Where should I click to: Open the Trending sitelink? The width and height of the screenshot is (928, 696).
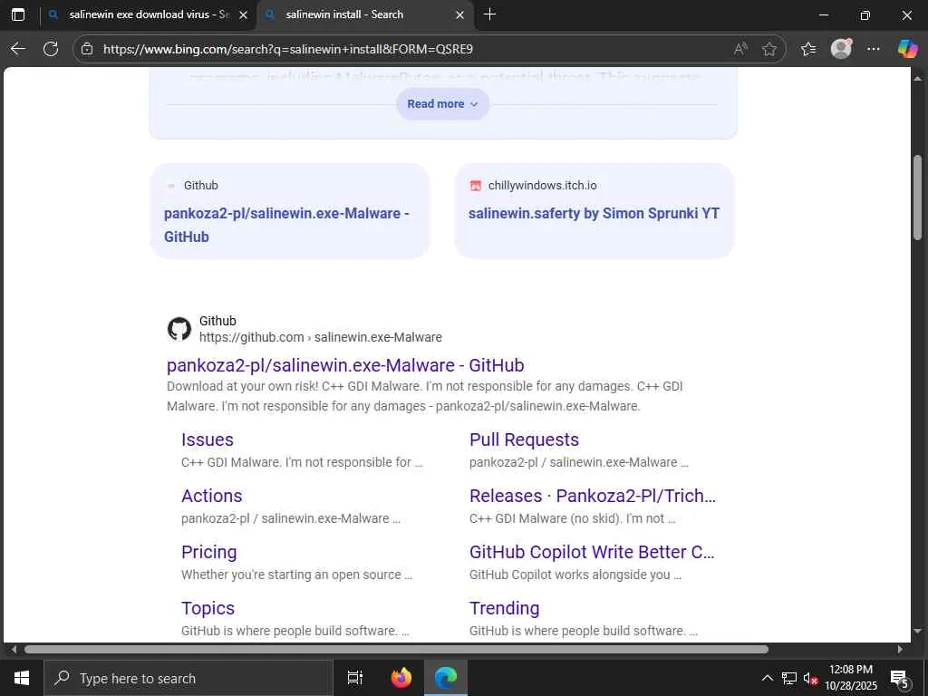coord(504,608)
